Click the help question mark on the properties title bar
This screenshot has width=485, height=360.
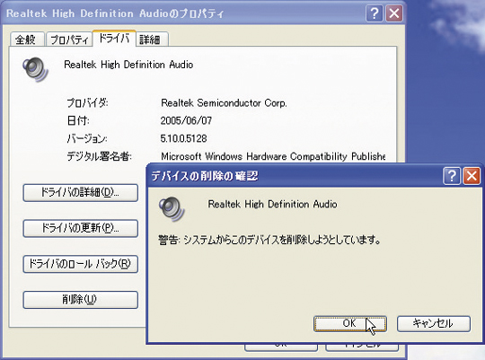pyautogui.click(x=375, y=13)
